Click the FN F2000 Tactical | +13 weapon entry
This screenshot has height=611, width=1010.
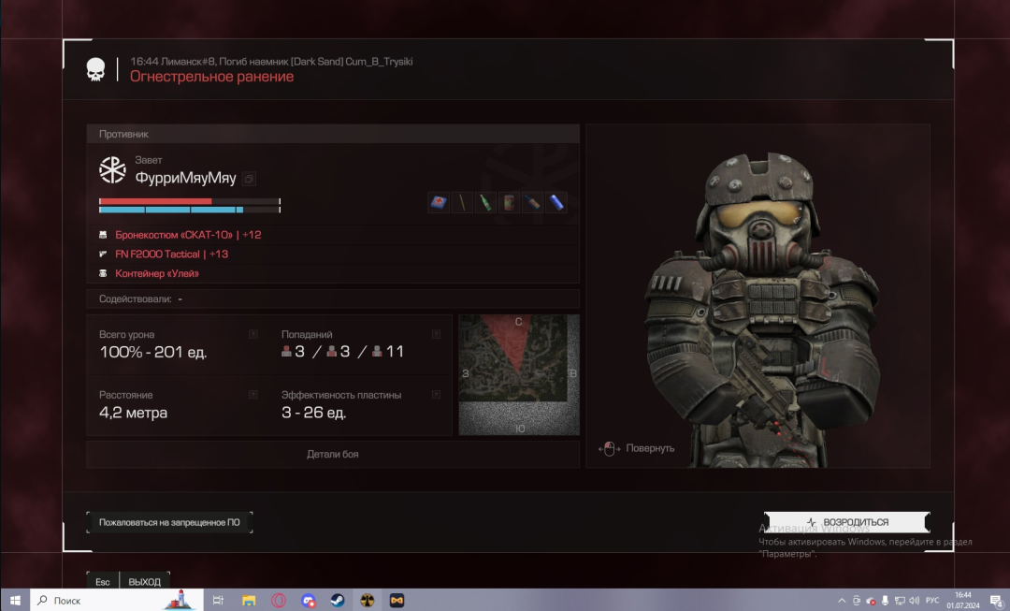click(171, 254)
